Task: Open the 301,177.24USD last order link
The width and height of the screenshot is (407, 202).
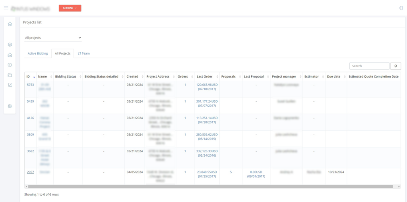Action: (207, 101)
